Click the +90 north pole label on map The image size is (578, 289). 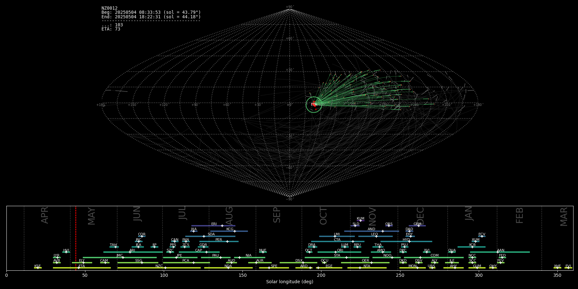point(290,7)
